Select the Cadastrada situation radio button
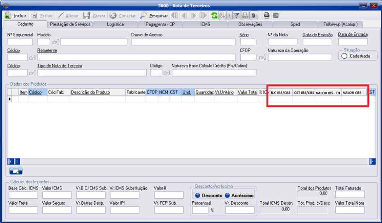 tap(344, 56)
